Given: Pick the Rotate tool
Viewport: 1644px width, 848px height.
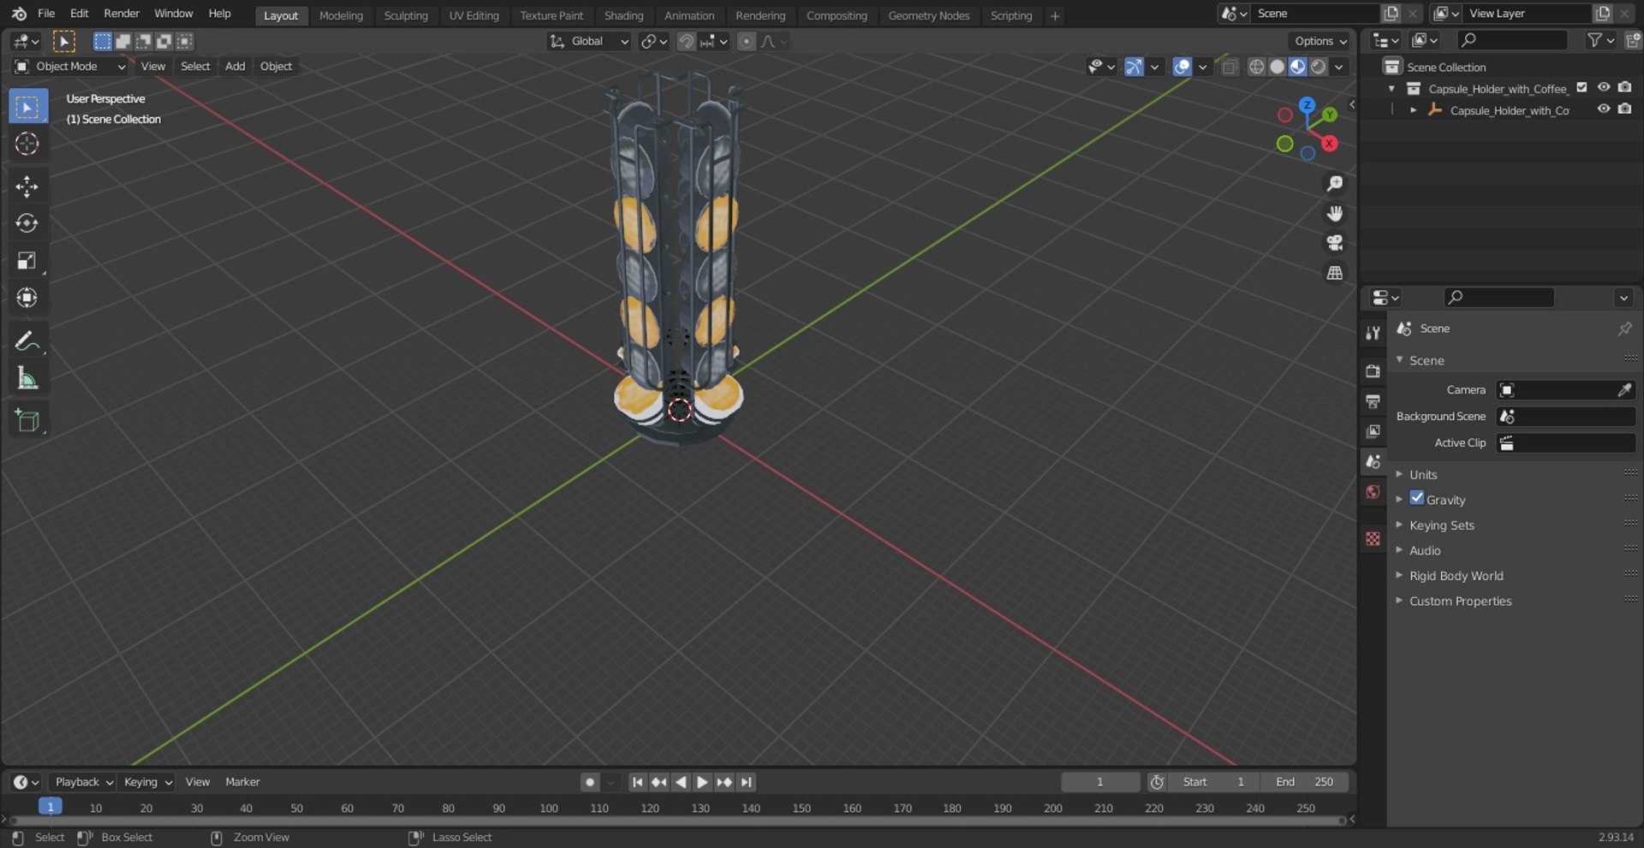Looking at the screenshot, I should click(27, 223).
